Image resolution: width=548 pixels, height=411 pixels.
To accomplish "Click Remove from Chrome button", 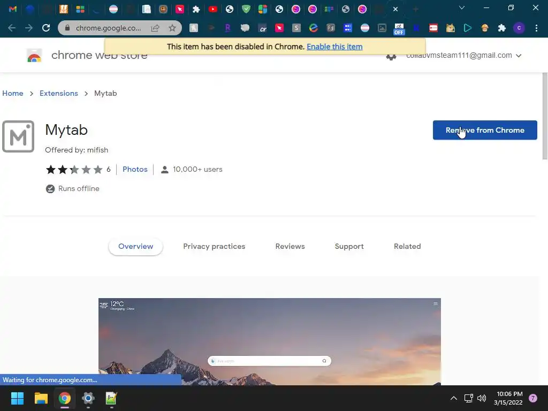I will 485,130.
